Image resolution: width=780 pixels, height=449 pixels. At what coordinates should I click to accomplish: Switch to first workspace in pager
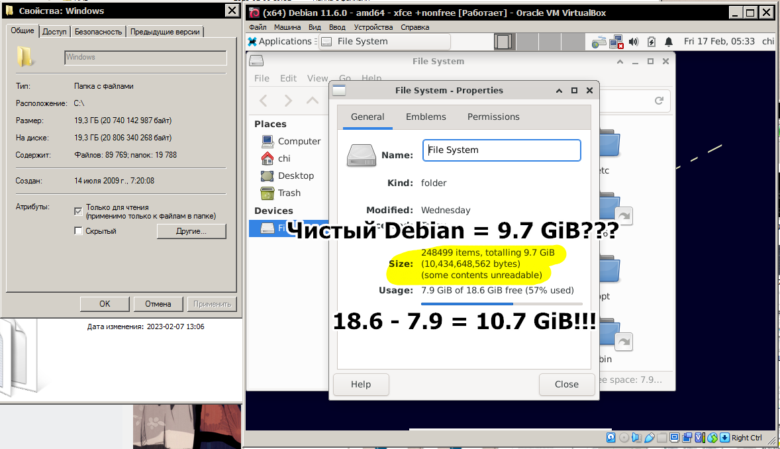pos(503,41)
